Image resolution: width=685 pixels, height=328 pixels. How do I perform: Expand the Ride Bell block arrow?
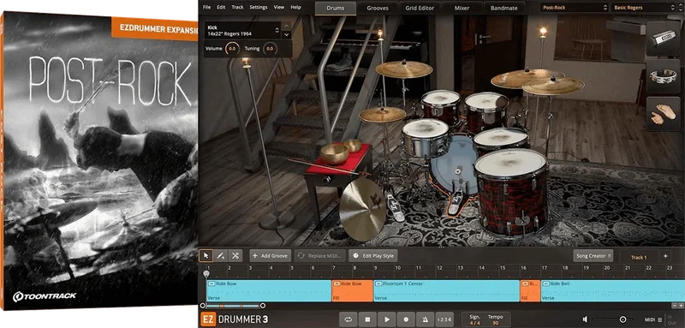click(545, 283)
